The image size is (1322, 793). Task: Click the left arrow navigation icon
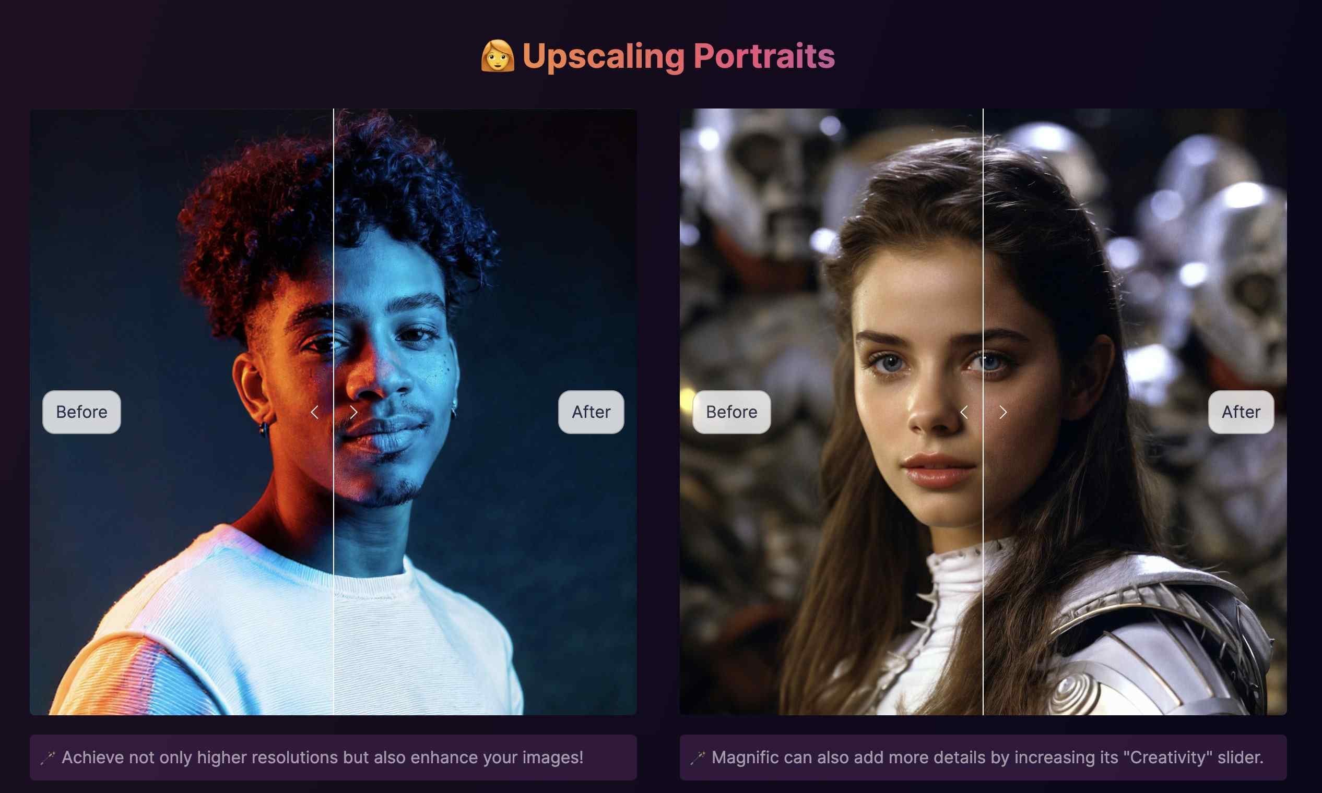pos(314,411)
